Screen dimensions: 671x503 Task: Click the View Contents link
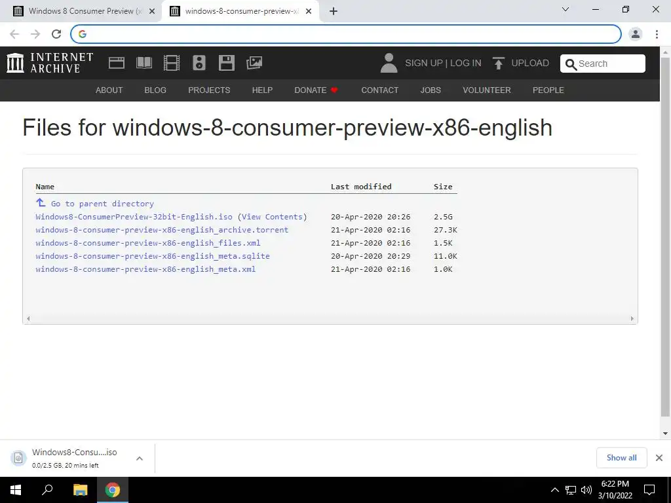click(x=272, y=217)
